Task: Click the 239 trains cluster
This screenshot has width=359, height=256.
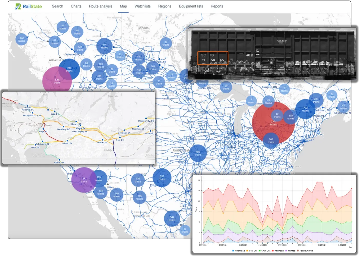Action: coord(316,100)
